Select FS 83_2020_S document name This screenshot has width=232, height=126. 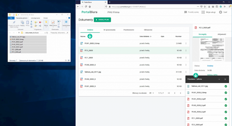[90, 65]
